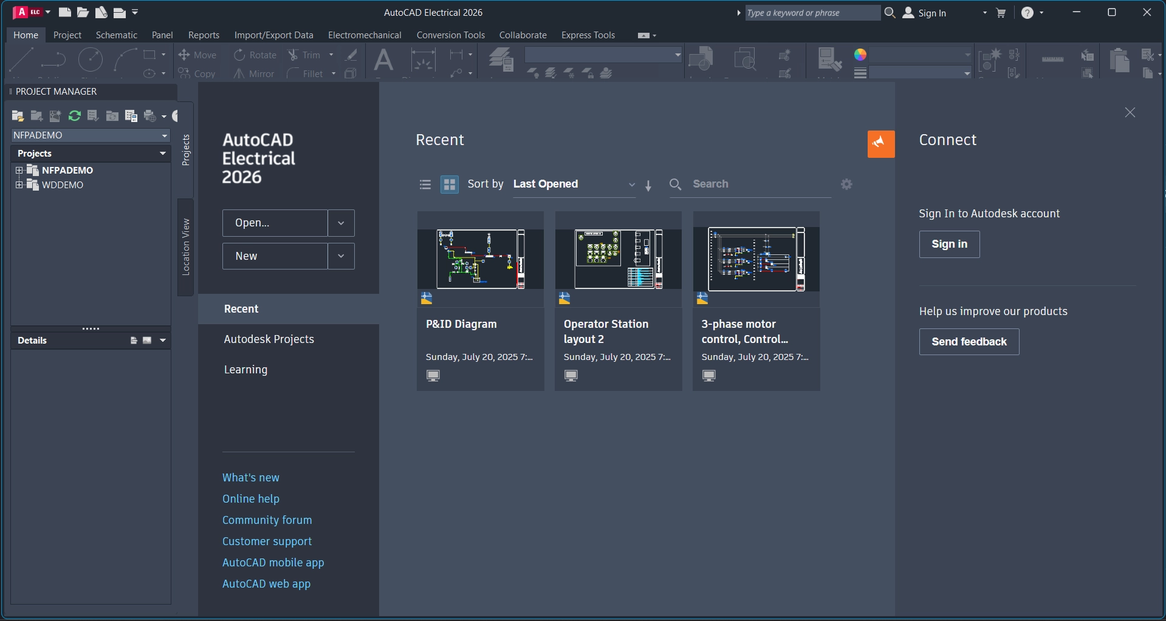Open the Layer Properties icon in ribbon
The height and width of the screenshot is (621, 1166).
click(501, 59)
